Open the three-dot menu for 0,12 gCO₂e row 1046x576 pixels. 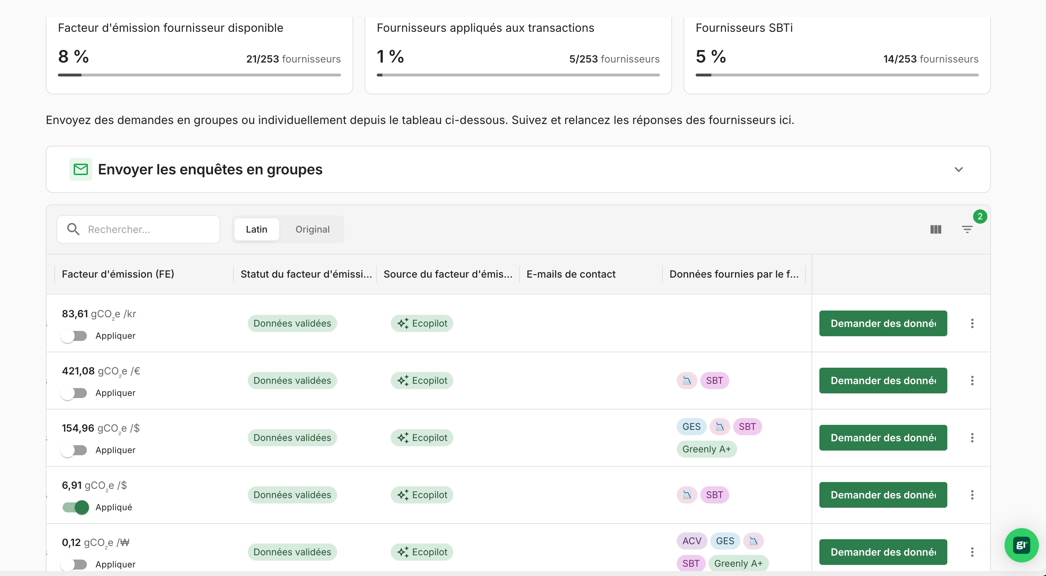[972, 552]
